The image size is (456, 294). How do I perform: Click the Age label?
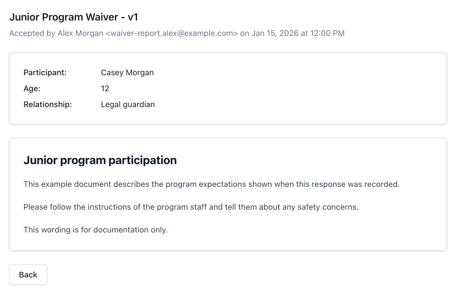click(32, 89)
